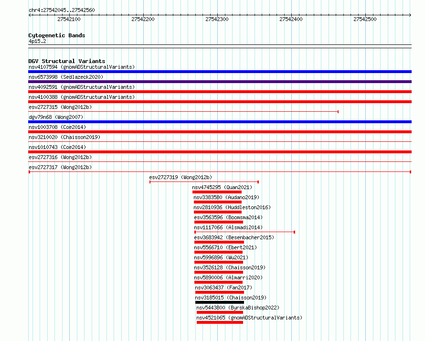Click ruler position 27542100
The height and width of the screenshot is (341, 425).
pyautogui.click(x=69, y=19)
